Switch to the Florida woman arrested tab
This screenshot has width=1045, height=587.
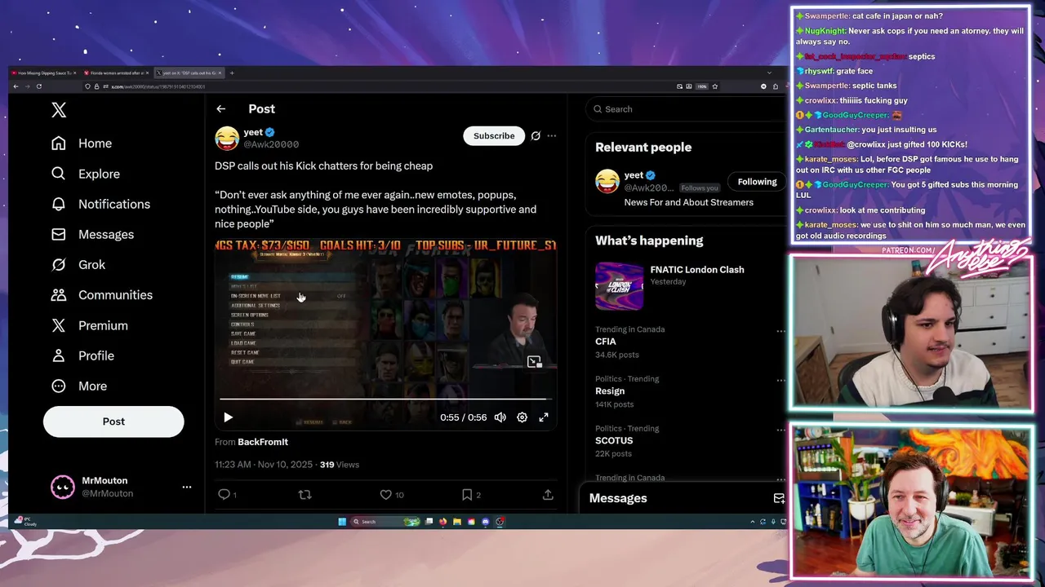pos(115,73)
